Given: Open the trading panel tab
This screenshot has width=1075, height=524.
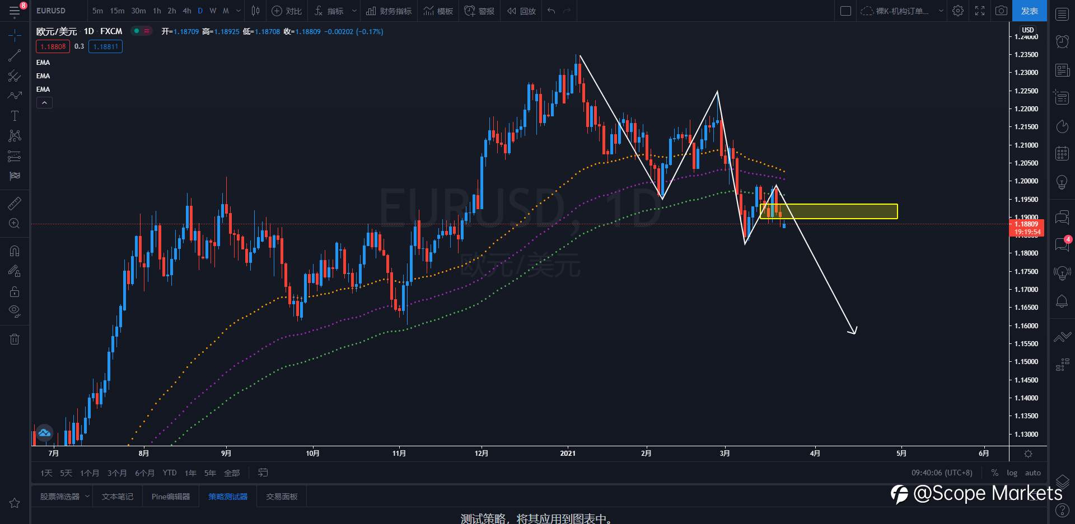Looking at the screenshot, I should point(282,497).
